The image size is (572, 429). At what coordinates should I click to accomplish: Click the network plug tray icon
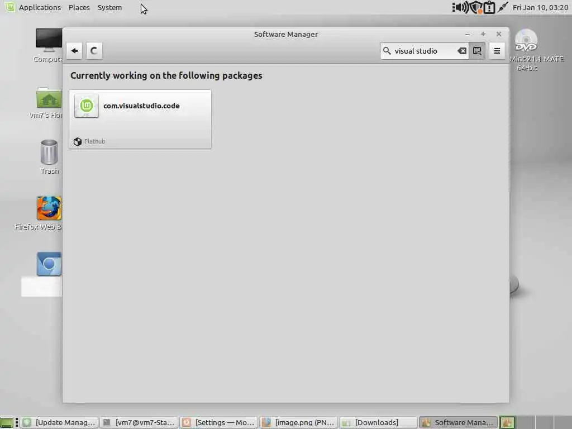click(x=503, y=7)
